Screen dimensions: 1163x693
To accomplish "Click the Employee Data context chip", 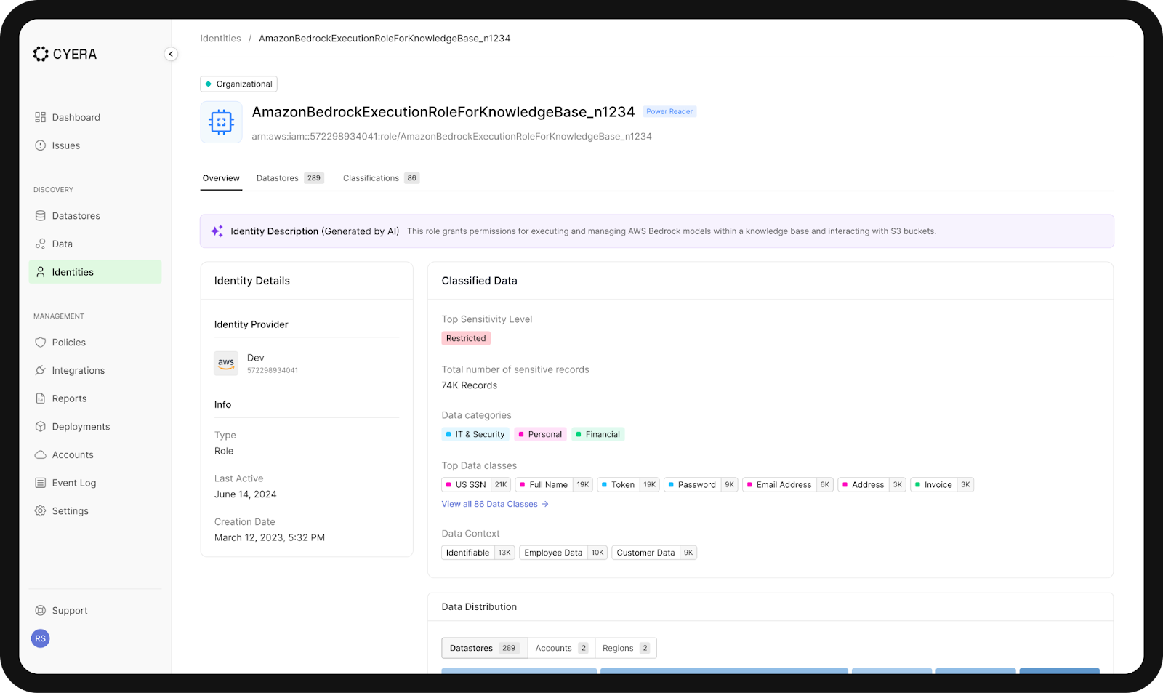I will point(563,553).
